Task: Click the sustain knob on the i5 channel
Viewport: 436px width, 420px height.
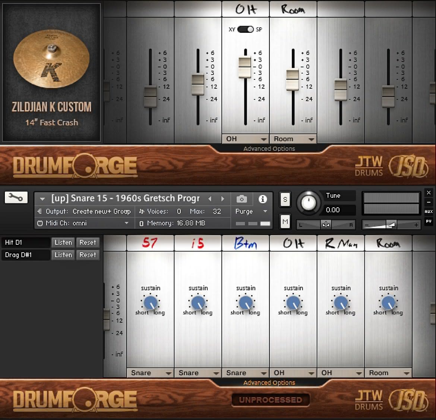Action: 198,303
